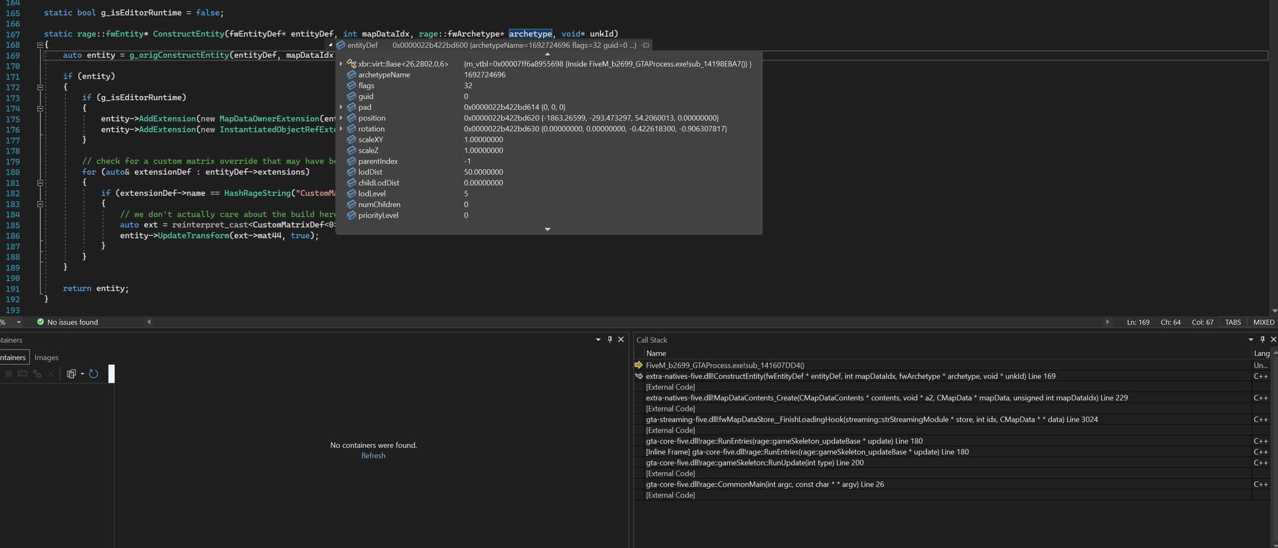Screen dimensions: 1278x548
Task: Click the prune containers icon
Action: click(x=71, y=374)
